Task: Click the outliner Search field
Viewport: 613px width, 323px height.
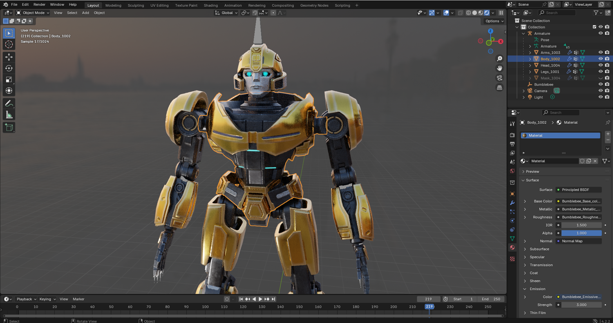Action: [x=557, y=13]
